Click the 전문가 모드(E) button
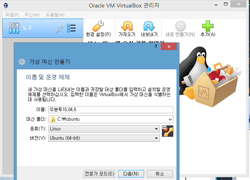The height and width of the screenshot is (180, 250). [x=100, y=174]
